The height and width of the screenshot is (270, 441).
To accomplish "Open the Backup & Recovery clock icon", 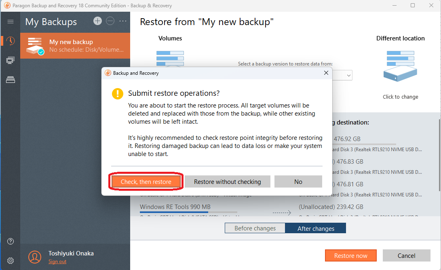I will coord(11,41).
